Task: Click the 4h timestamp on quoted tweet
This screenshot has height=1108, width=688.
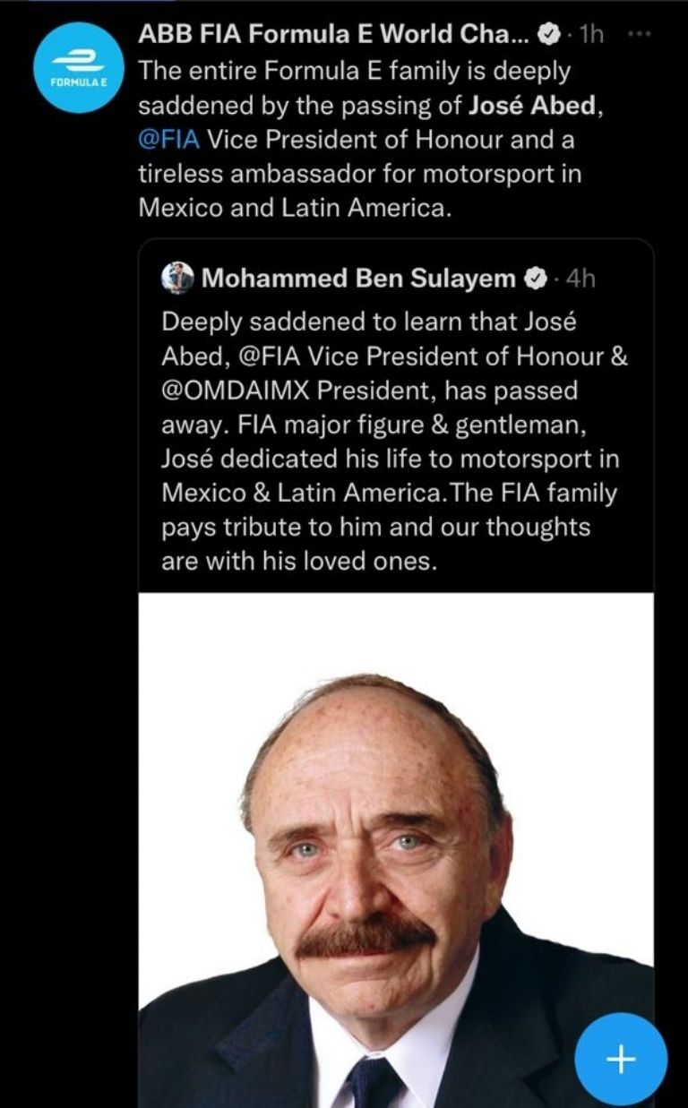Action: pyautogui.click(x=580, y=279)
